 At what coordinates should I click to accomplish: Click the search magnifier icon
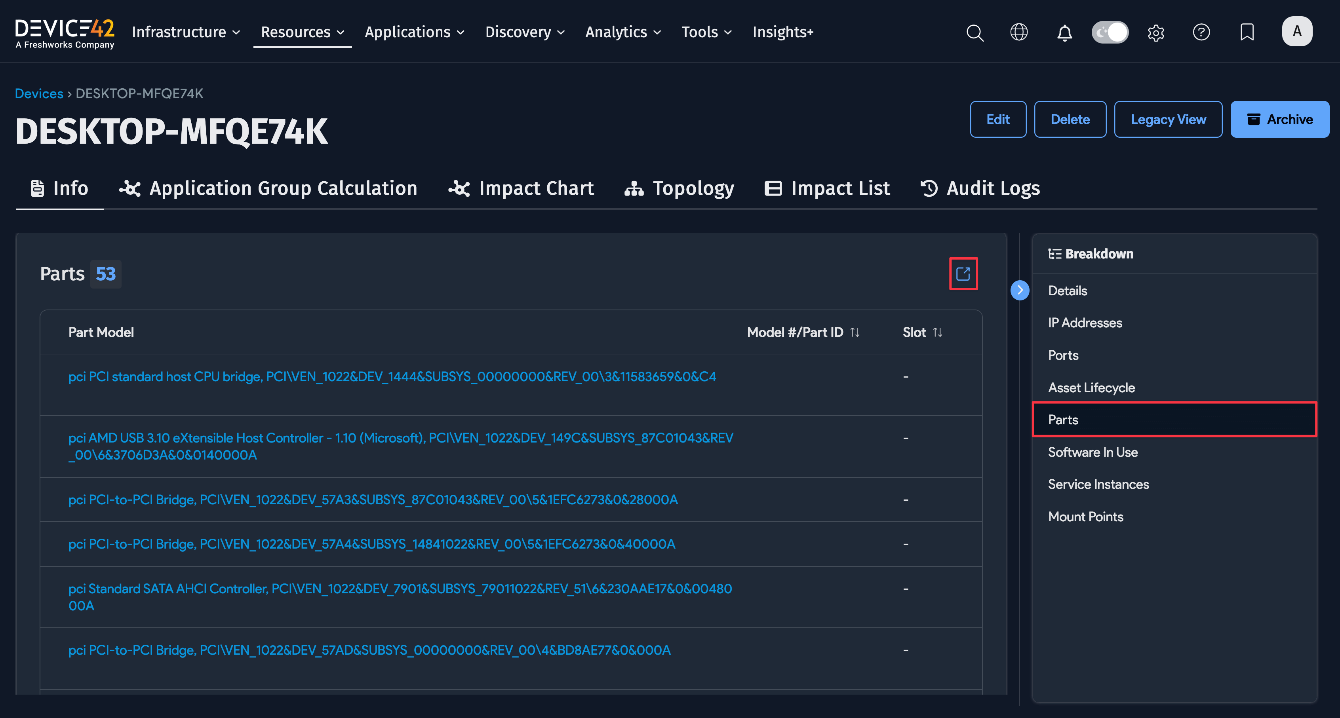click(975, 32)
